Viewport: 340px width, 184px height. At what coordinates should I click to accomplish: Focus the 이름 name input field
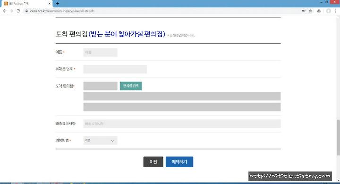pyautogui.click(x=100, y=52)
